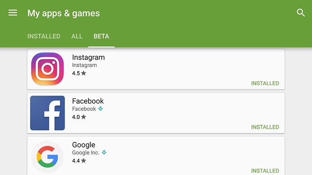Select the BETA tab
312x175 pixels.
point(101,36)
